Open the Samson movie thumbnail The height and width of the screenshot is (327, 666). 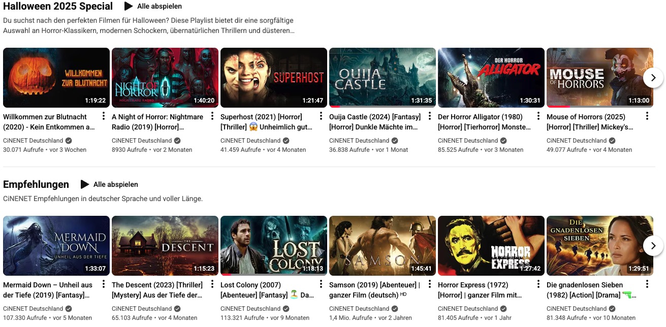click(383, 246)
